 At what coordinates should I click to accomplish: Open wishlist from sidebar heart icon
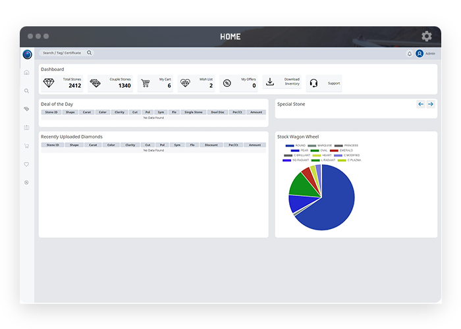26,164
